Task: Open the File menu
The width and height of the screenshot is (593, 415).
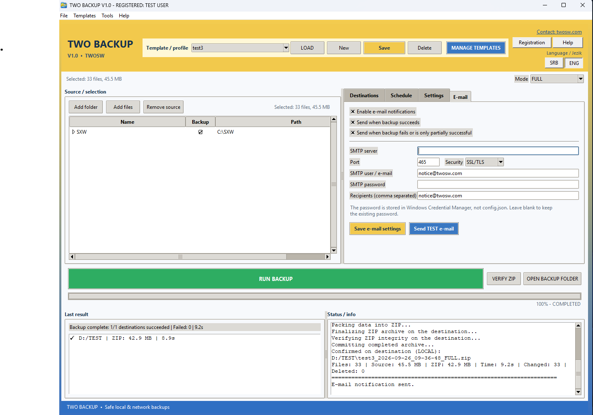Action: point(64,16)
